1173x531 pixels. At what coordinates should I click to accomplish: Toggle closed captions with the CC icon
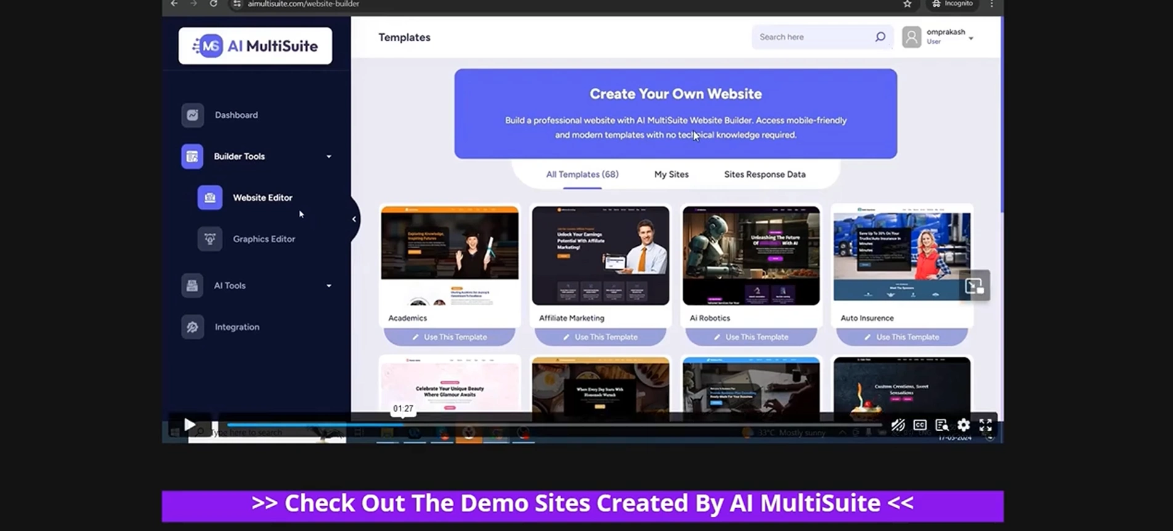pos(920,425)
